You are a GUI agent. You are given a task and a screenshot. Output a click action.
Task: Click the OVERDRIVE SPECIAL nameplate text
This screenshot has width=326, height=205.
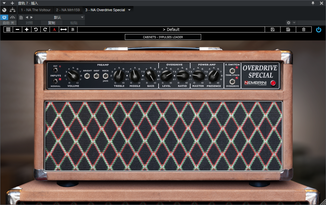click(260, 72)
